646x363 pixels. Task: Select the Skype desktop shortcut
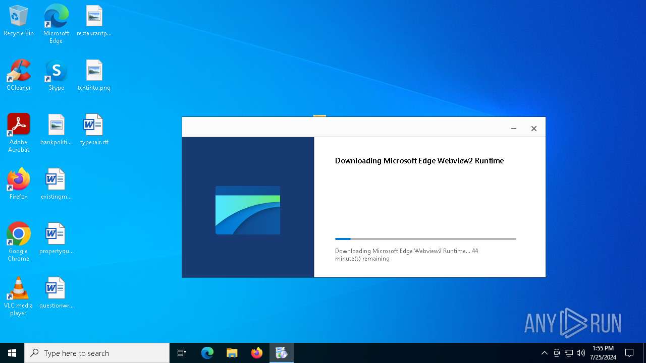(x=56, y=76)
